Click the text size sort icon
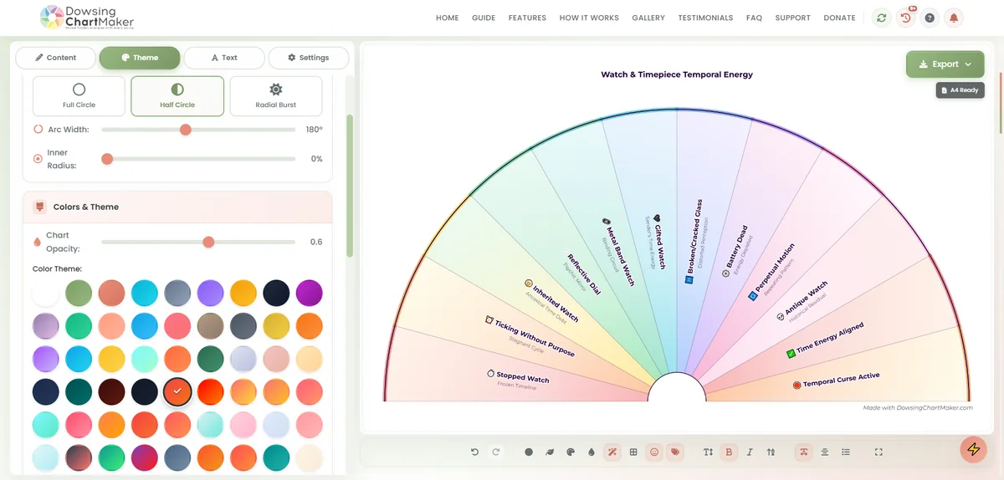Image resolution: width=1004 pixels, height=480 pixels. click(x=771, y=452)
